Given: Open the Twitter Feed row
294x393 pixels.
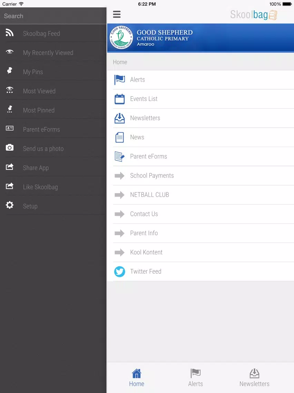Looking at the screenshot, I should tap(200, 272).
